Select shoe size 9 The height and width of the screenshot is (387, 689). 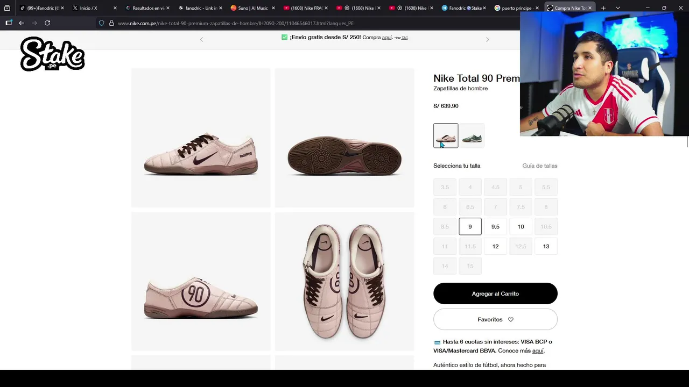click(x=470, y=226)
